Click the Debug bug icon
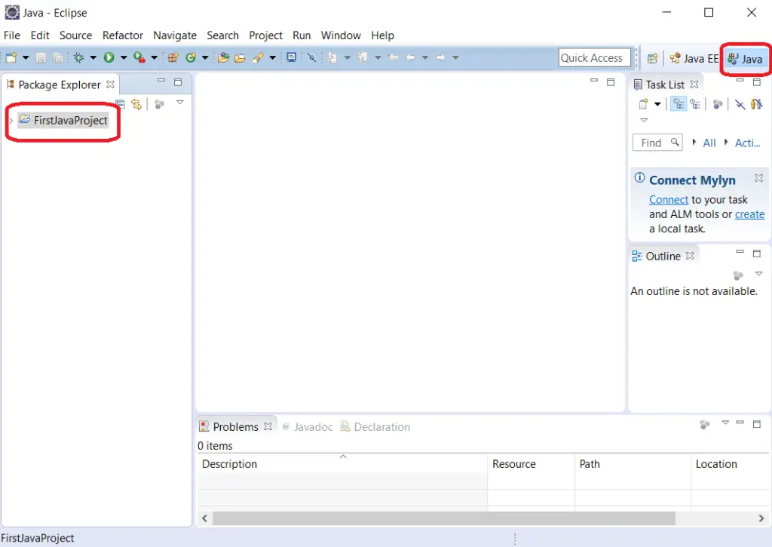The image size is (772, 547). click(x=78, y=57)
